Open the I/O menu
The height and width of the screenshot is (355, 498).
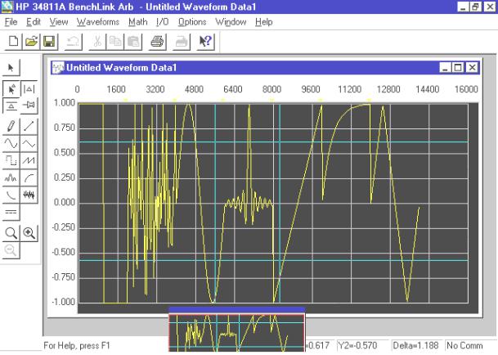click(x=162, y=22)
